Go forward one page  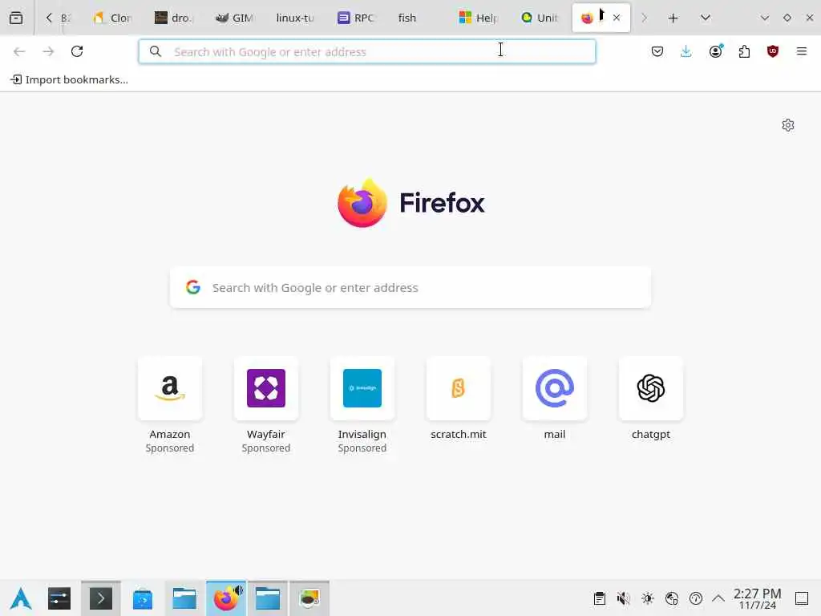click(x=48, y=51)
